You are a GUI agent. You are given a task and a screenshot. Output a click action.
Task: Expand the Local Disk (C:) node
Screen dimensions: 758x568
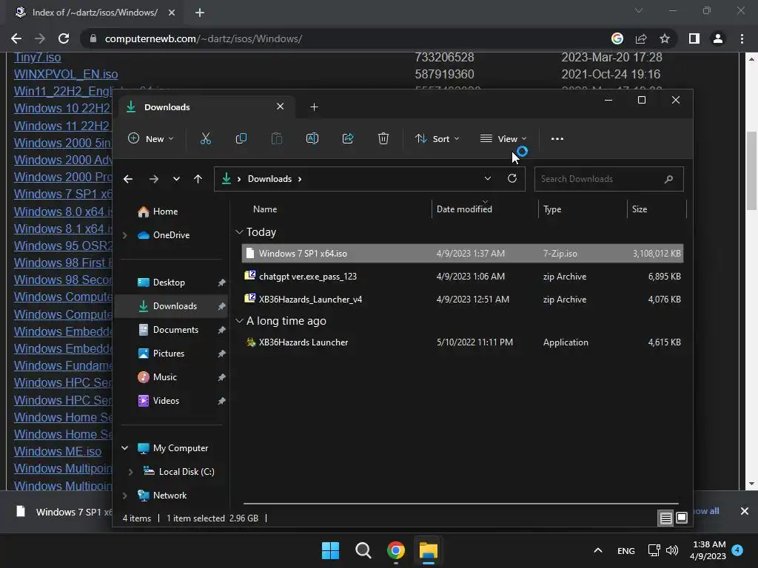pos(130,472)
